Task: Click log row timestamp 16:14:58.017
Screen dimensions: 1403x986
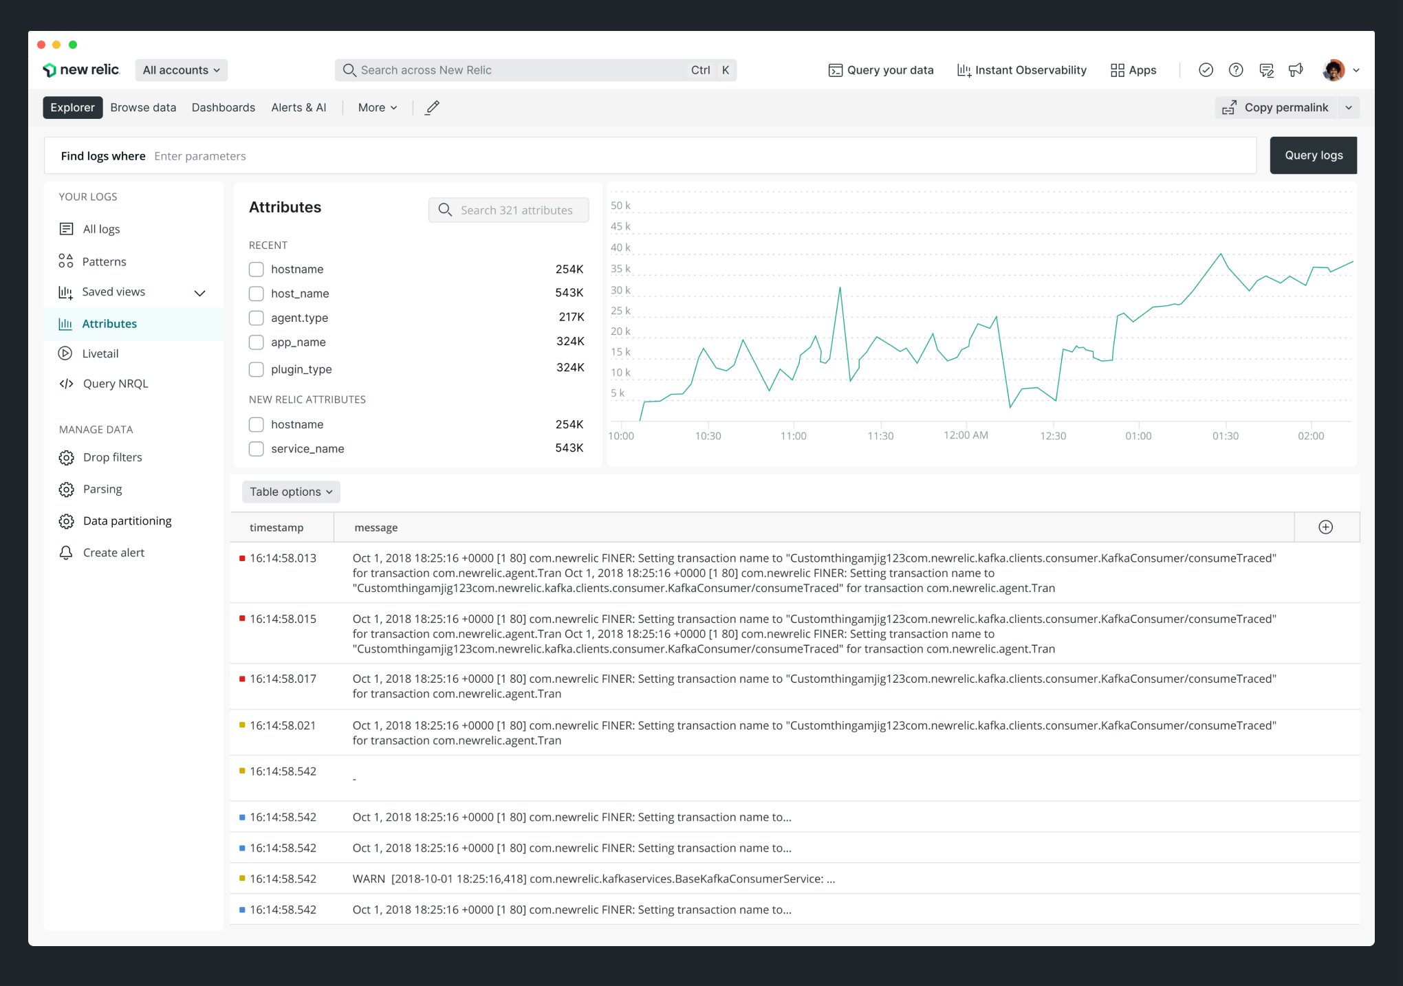Action: [x=283, y=679]
